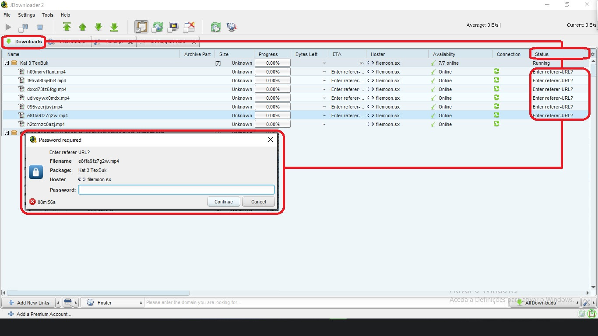Screen dimensions: 598x336
Task: Open table column settings gear
Action: pyautogui.click(x=593, y=54)
